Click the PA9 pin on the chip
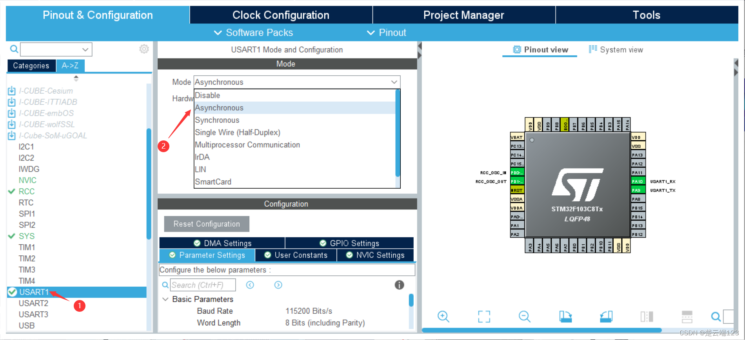The width and height of the screenshot is (745, 340). pos(638,190)
